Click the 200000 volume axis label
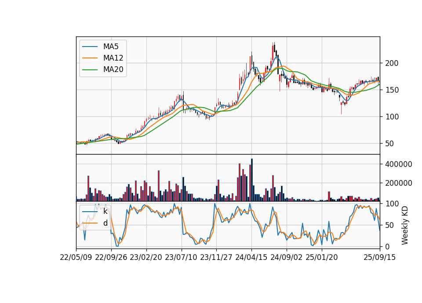 (x=399, y=183)
